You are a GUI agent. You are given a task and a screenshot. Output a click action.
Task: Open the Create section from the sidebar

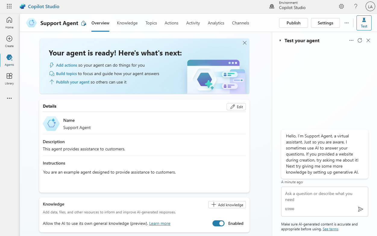coord(9,41)
